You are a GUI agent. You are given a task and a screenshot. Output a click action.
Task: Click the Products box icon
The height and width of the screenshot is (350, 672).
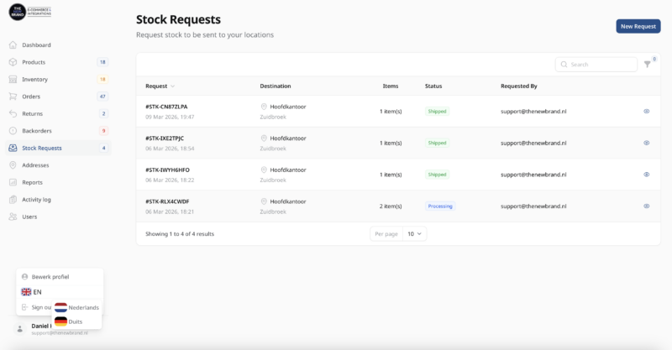click(13, 62)
